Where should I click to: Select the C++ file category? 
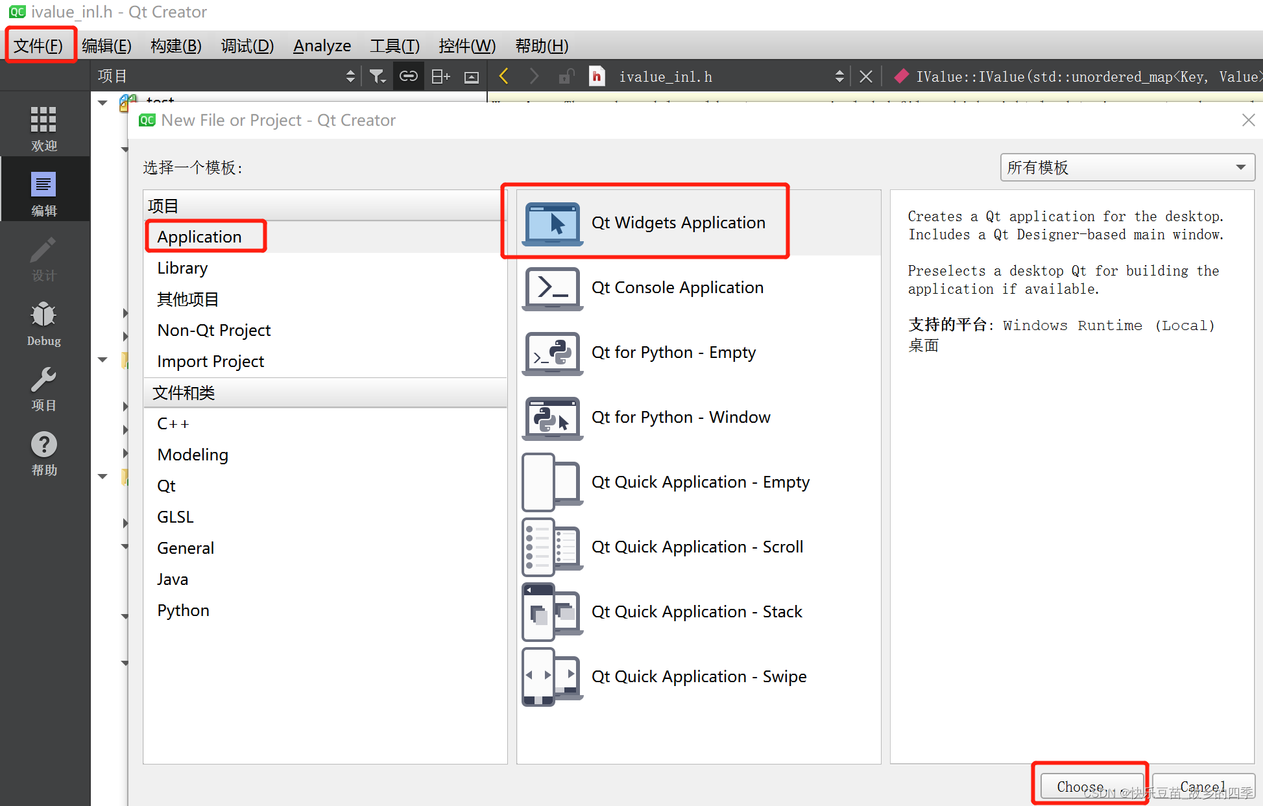pos(324,423)
